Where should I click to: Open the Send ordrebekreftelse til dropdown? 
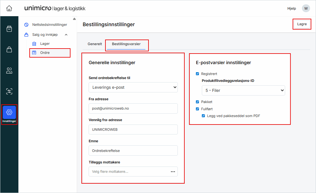click(x=133, y=87)
